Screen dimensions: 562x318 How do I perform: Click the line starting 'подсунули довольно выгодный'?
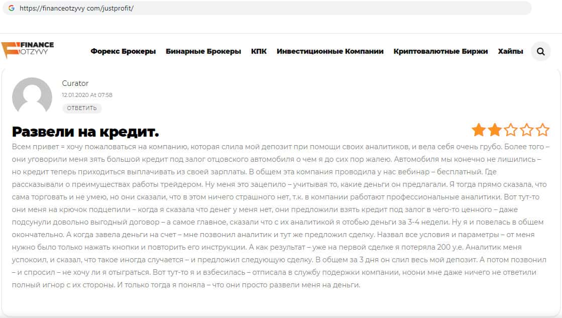(x=277, y=222)
